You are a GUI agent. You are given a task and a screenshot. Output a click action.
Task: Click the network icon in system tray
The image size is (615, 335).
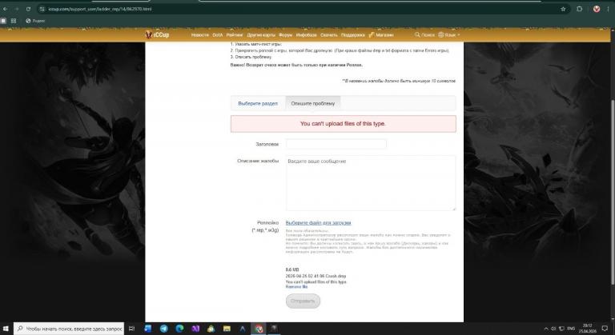(x=561, y=329)
